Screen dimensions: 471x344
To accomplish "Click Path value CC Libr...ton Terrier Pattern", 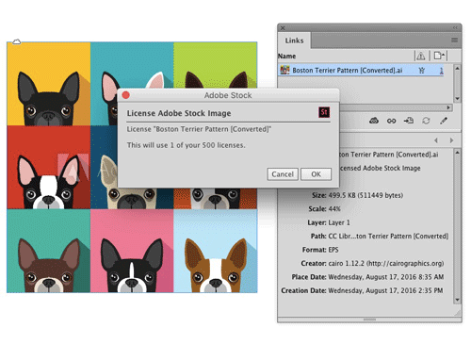I will point(388,236).
